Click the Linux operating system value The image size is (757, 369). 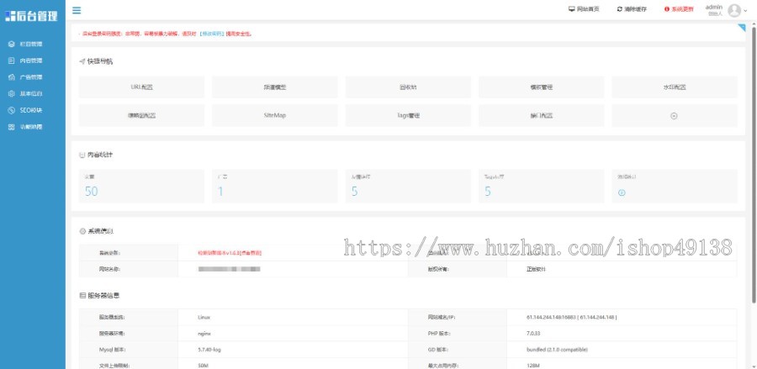click(x=204, y=318)
